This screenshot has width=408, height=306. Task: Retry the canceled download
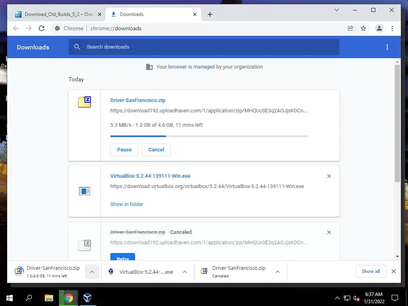click(x=123, y=257)
